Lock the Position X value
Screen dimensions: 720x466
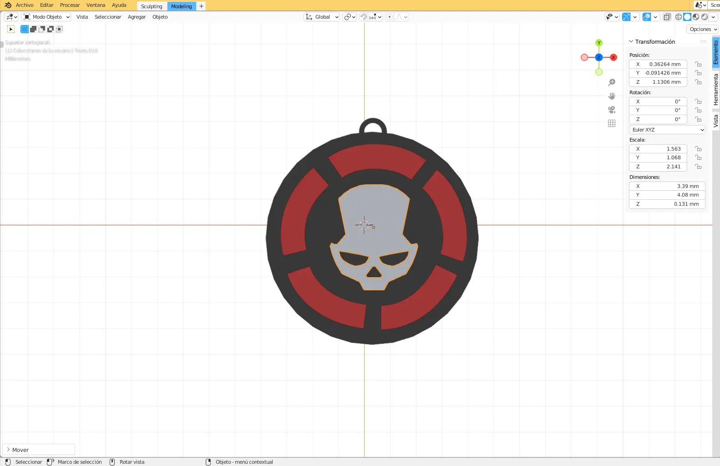698,64
